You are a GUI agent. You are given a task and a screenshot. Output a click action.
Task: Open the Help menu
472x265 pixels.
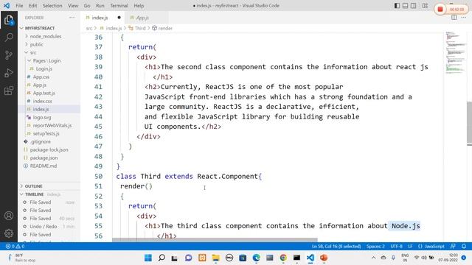pos(139,5)
